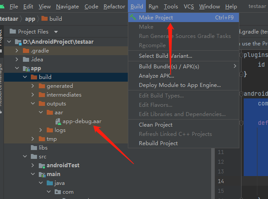Choose Rebuild Project from Build menu

(x=158, y=143)
